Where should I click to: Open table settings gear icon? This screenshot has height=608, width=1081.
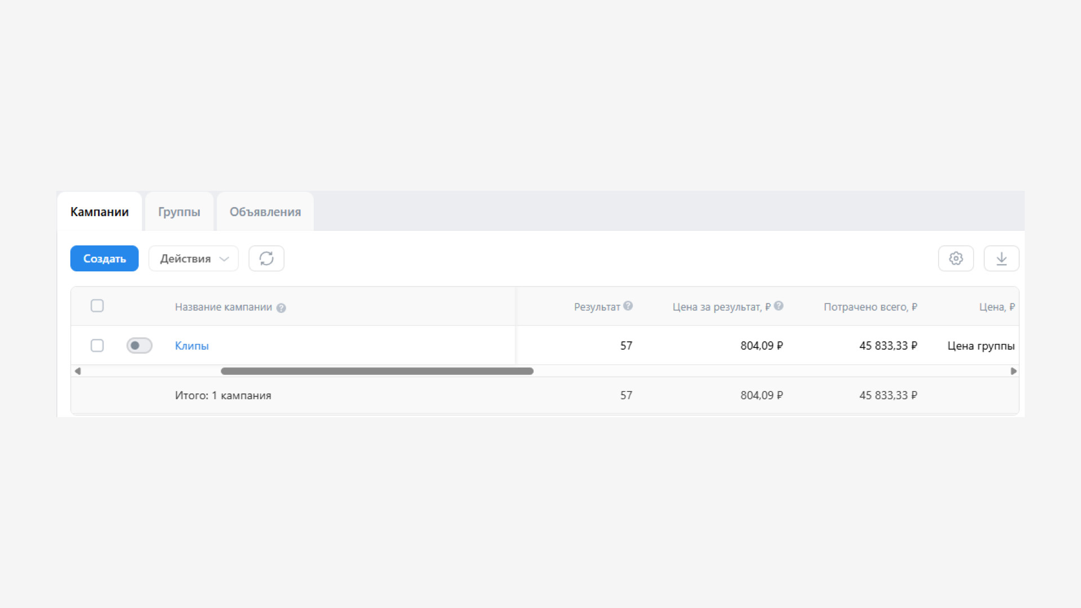(x=955, y=258)
